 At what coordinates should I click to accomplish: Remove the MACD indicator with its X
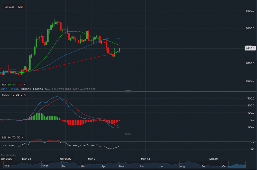25,95
